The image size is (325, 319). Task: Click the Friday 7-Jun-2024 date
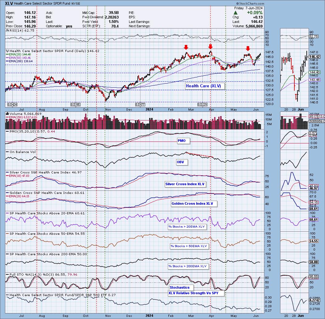pos(248,8)
